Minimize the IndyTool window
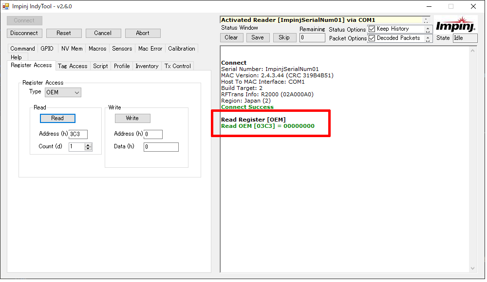 click(429, 6)
